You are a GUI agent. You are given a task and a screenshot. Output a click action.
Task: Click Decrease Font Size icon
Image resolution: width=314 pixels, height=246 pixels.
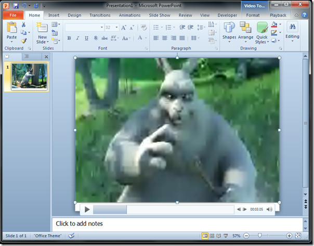132,28
